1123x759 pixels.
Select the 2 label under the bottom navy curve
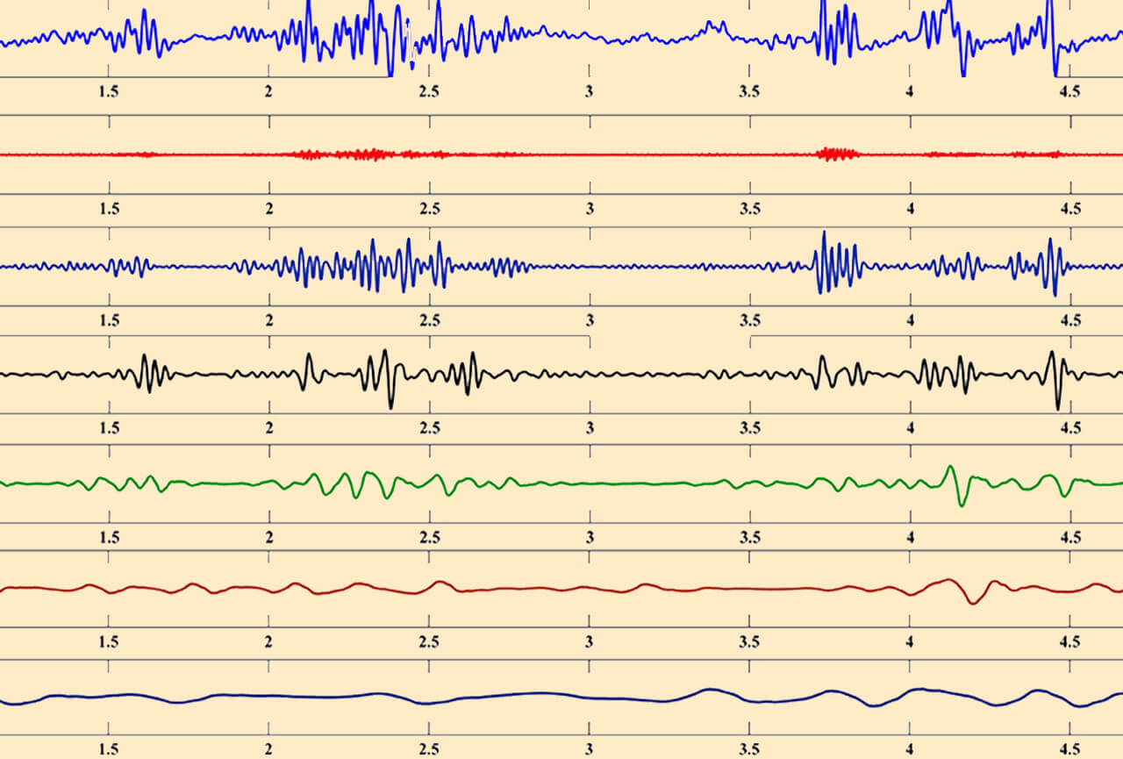269,751
